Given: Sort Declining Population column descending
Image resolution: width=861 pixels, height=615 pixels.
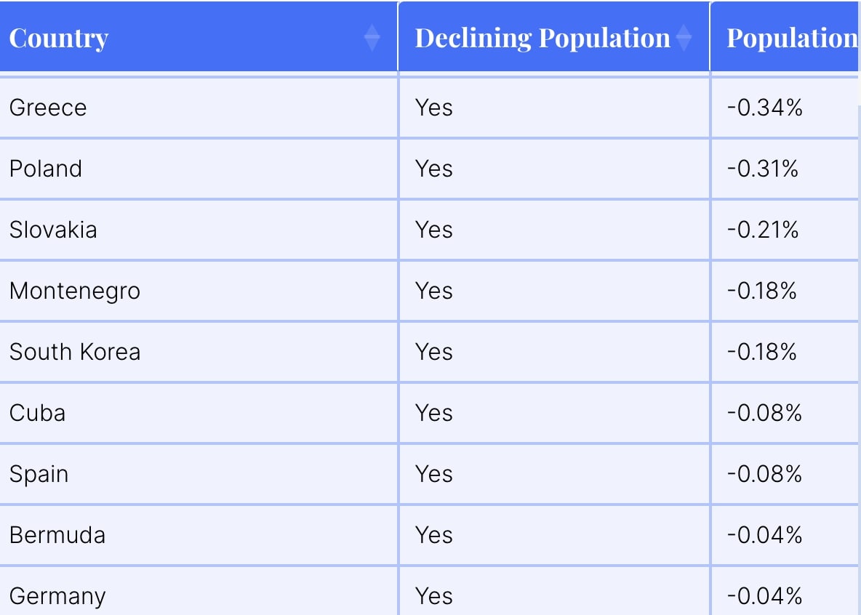Looking at the screenshot, I should (x=684, y=42).
